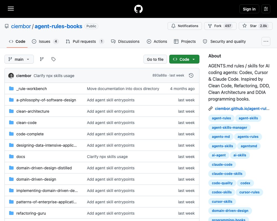
Task: Open the Projects tab
Action: click(185, 41)
